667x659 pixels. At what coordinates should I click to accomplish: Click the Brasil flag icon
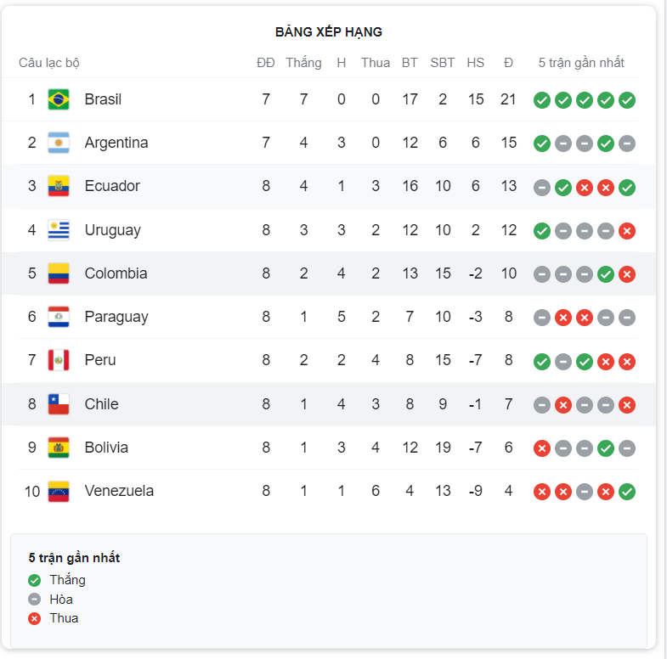coord(59,99)
